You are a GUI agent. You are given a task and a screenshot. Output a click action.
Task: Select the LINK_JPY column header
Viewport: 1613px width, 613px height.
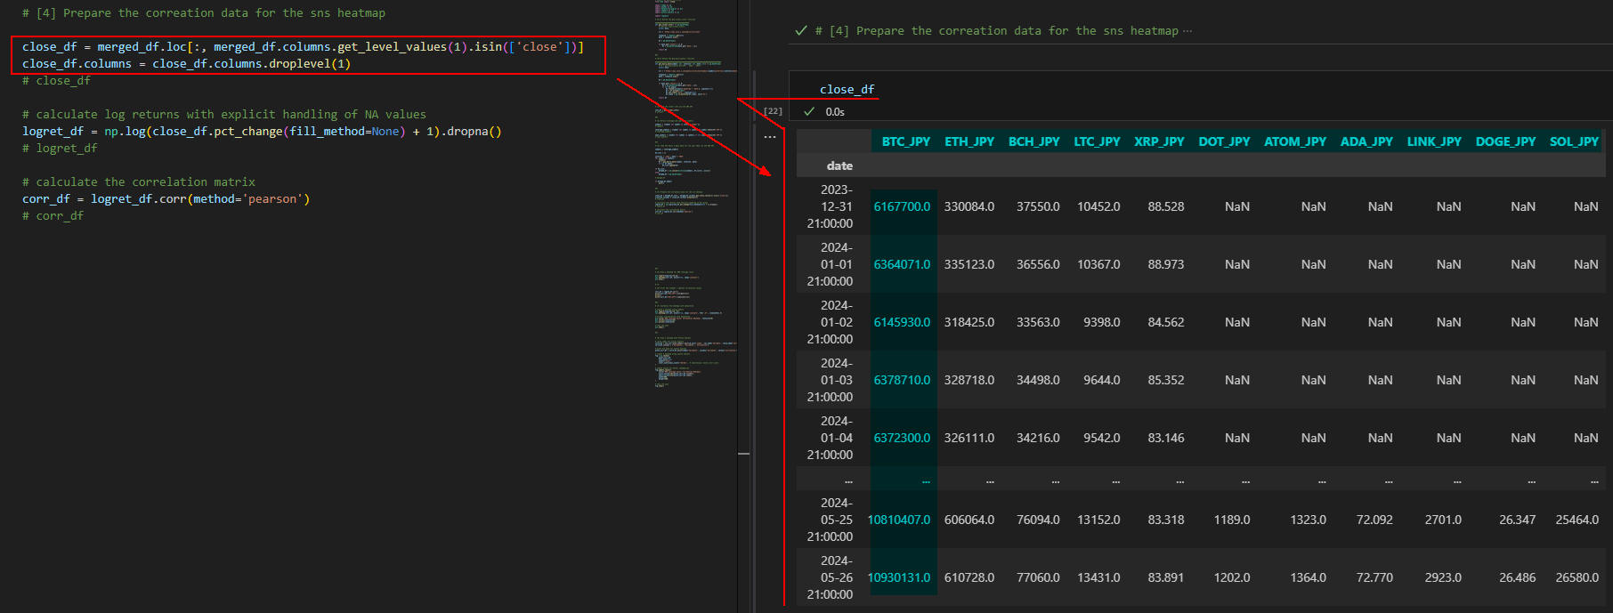[1434, 141]
